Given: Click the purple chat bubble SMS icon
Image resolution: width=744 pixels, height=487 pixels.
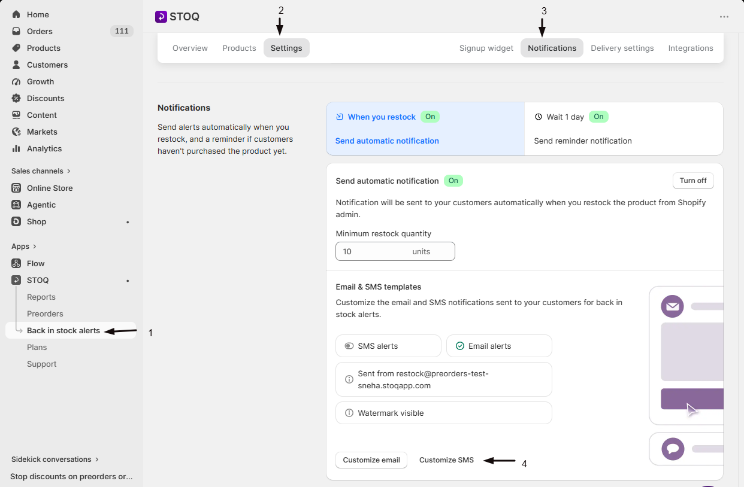Looking at the screenshot, I should point(672,449).
